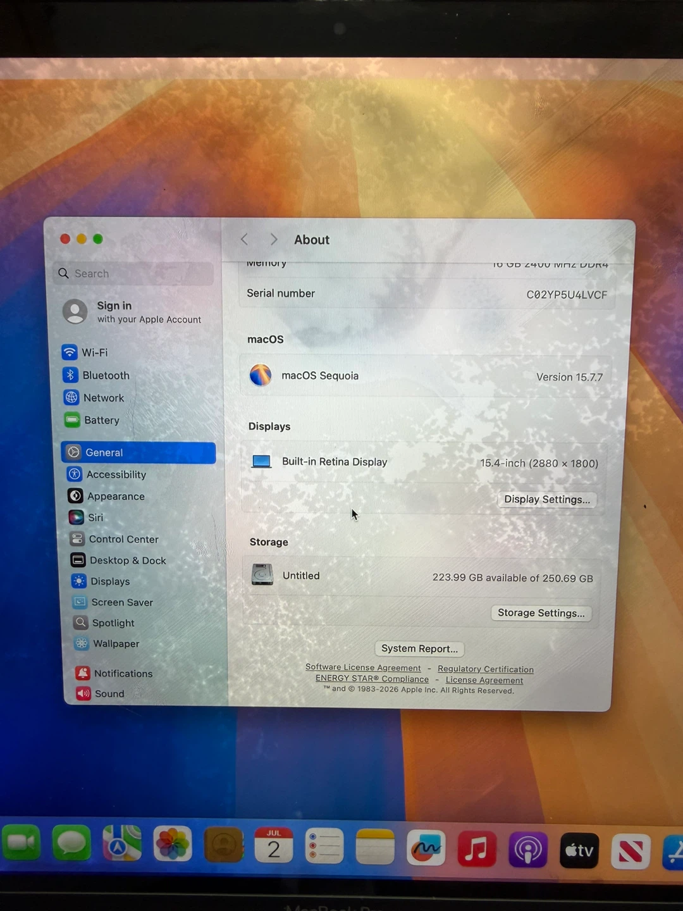The height and width of the screenshot is (911, 683).
Task: Click the macOS Sequoia icon
Action: coord(261,375)
